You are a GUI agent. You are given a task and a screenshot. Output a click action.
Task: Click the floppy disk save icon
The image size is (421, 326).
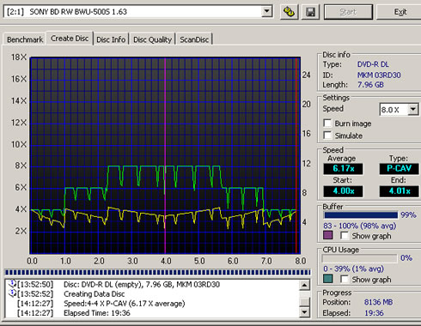(310, 12)
